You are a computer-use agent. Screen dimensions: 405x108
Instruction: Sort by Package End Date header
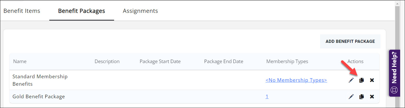(x=224, y=62)
